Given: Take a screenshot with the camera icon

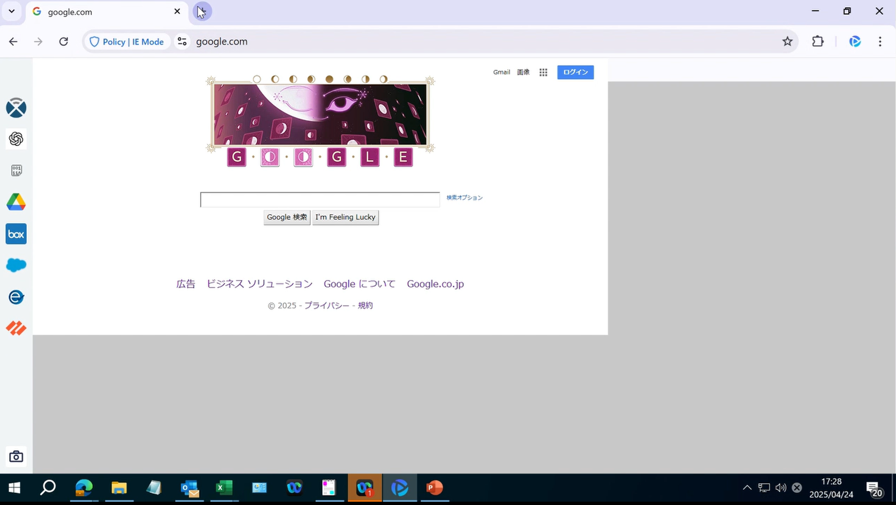Looking at the screenshot, I should click(x=16, y=456).
